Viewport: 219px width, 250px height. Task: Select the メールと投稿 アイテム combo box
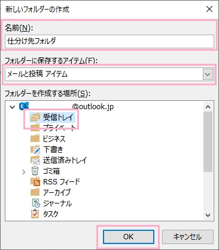click(109, 75)
